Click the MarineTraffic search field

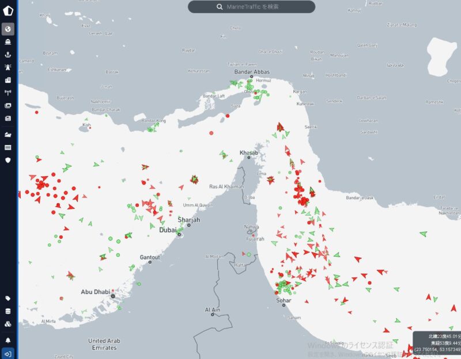[251, 7]
